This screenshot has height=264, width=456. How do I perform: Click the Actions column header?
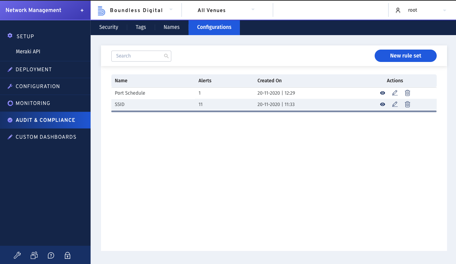(x=395, y=81)
